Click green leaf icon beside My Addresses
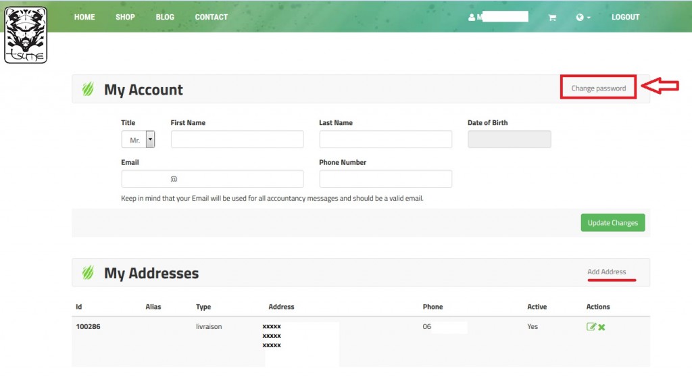692x379 pixels. click(x=88, y=273)
